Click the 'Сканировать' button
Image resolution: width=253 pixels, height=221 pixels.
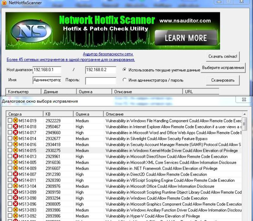[223, 80]
